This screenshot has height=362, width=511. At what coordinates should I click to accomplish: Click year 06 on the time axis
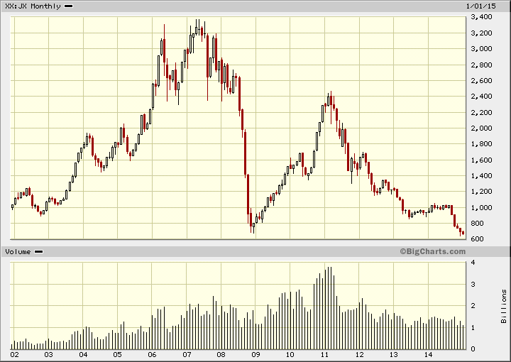[x=152, y=354]
